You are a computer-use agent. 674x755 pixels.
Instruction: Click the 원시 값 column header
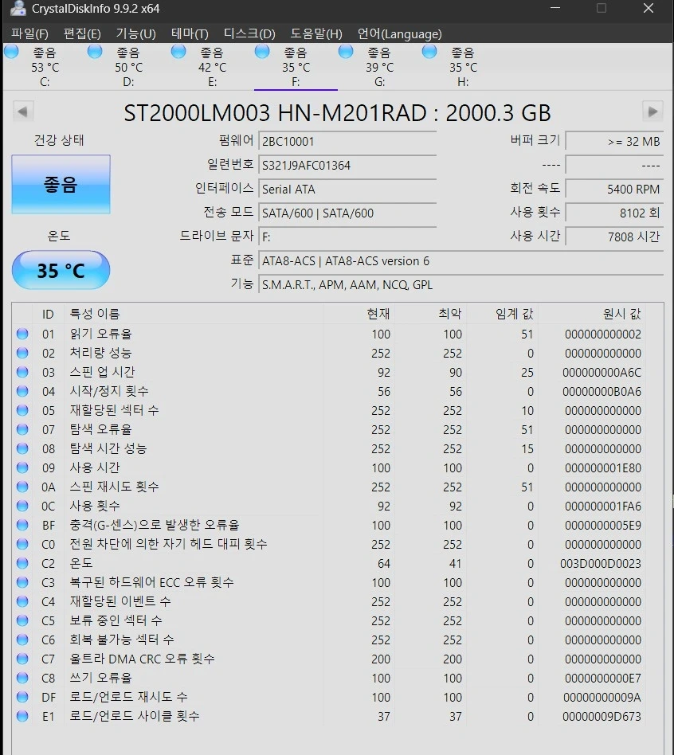(592, 315)
